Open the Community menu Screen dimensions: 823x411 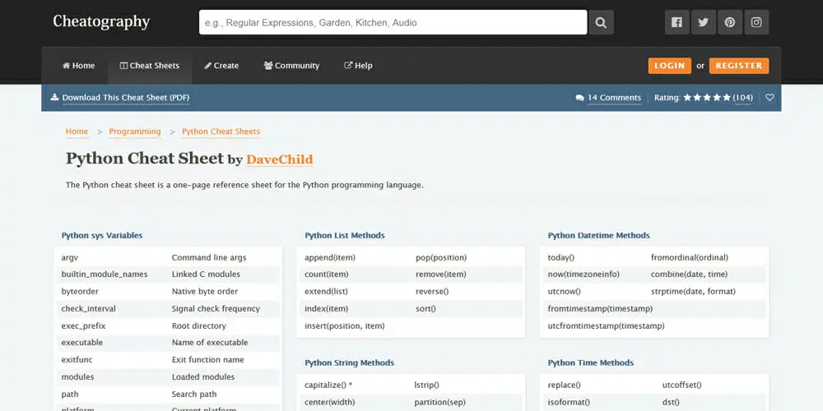291,66
